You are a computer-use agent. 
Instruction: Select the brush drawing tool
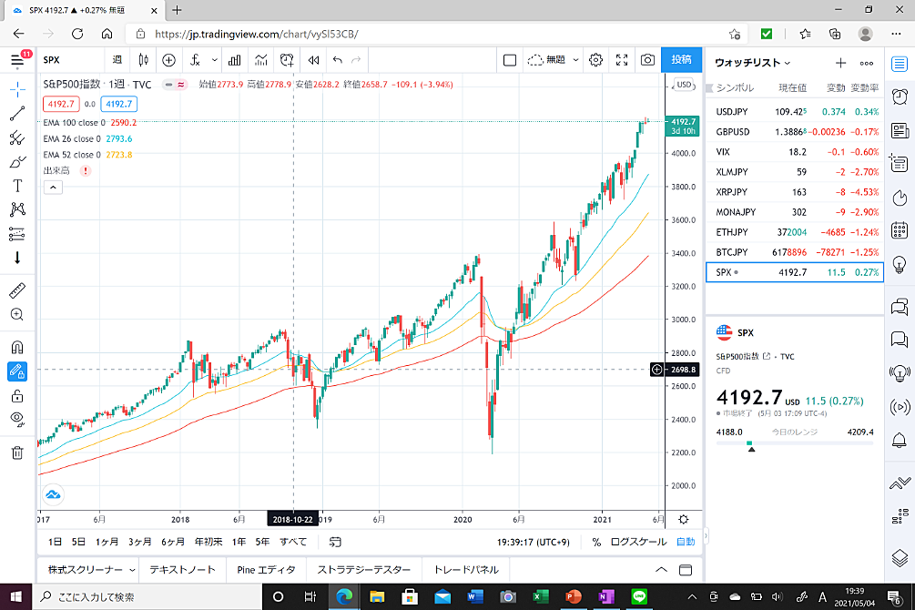point(17,162)
